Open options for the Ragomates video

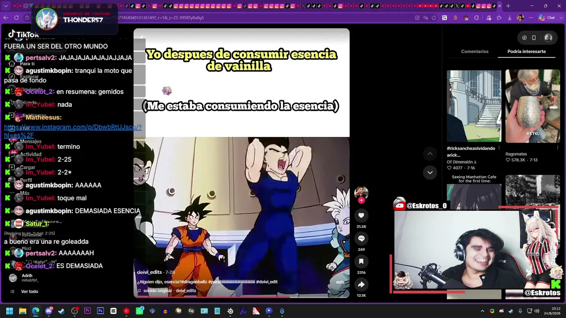point(557,148)
